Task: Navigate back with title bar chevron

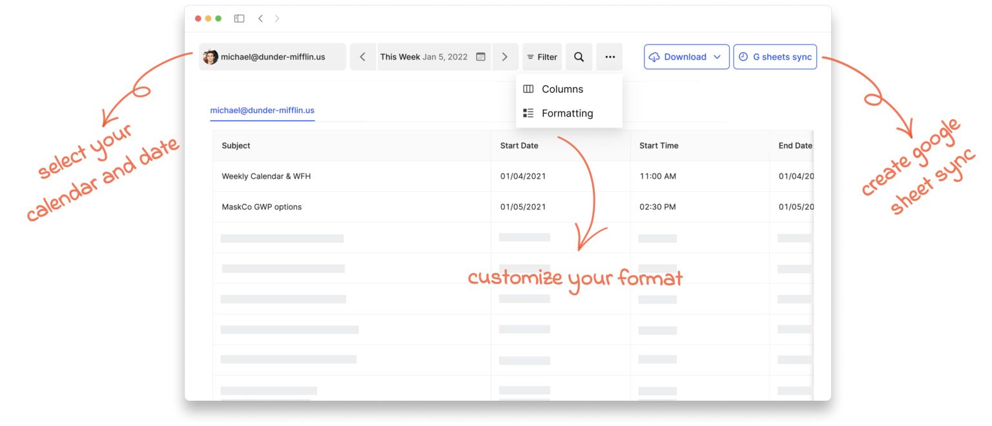Action: (x=260, y=19)
